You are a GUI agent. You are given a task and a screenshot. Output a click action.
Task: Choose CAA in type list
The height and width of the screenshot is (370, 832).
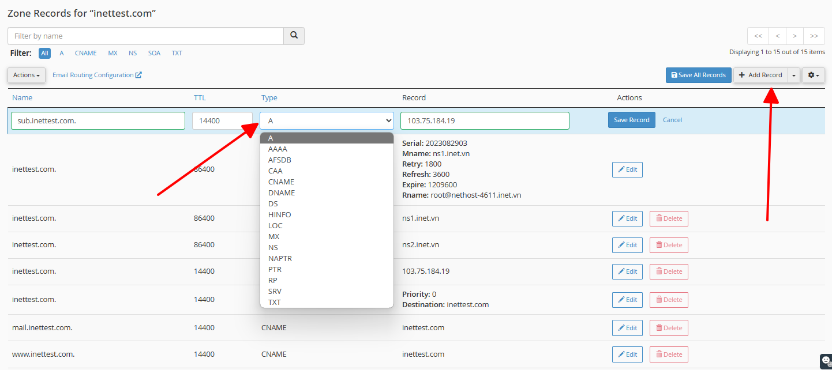(327, 171)
